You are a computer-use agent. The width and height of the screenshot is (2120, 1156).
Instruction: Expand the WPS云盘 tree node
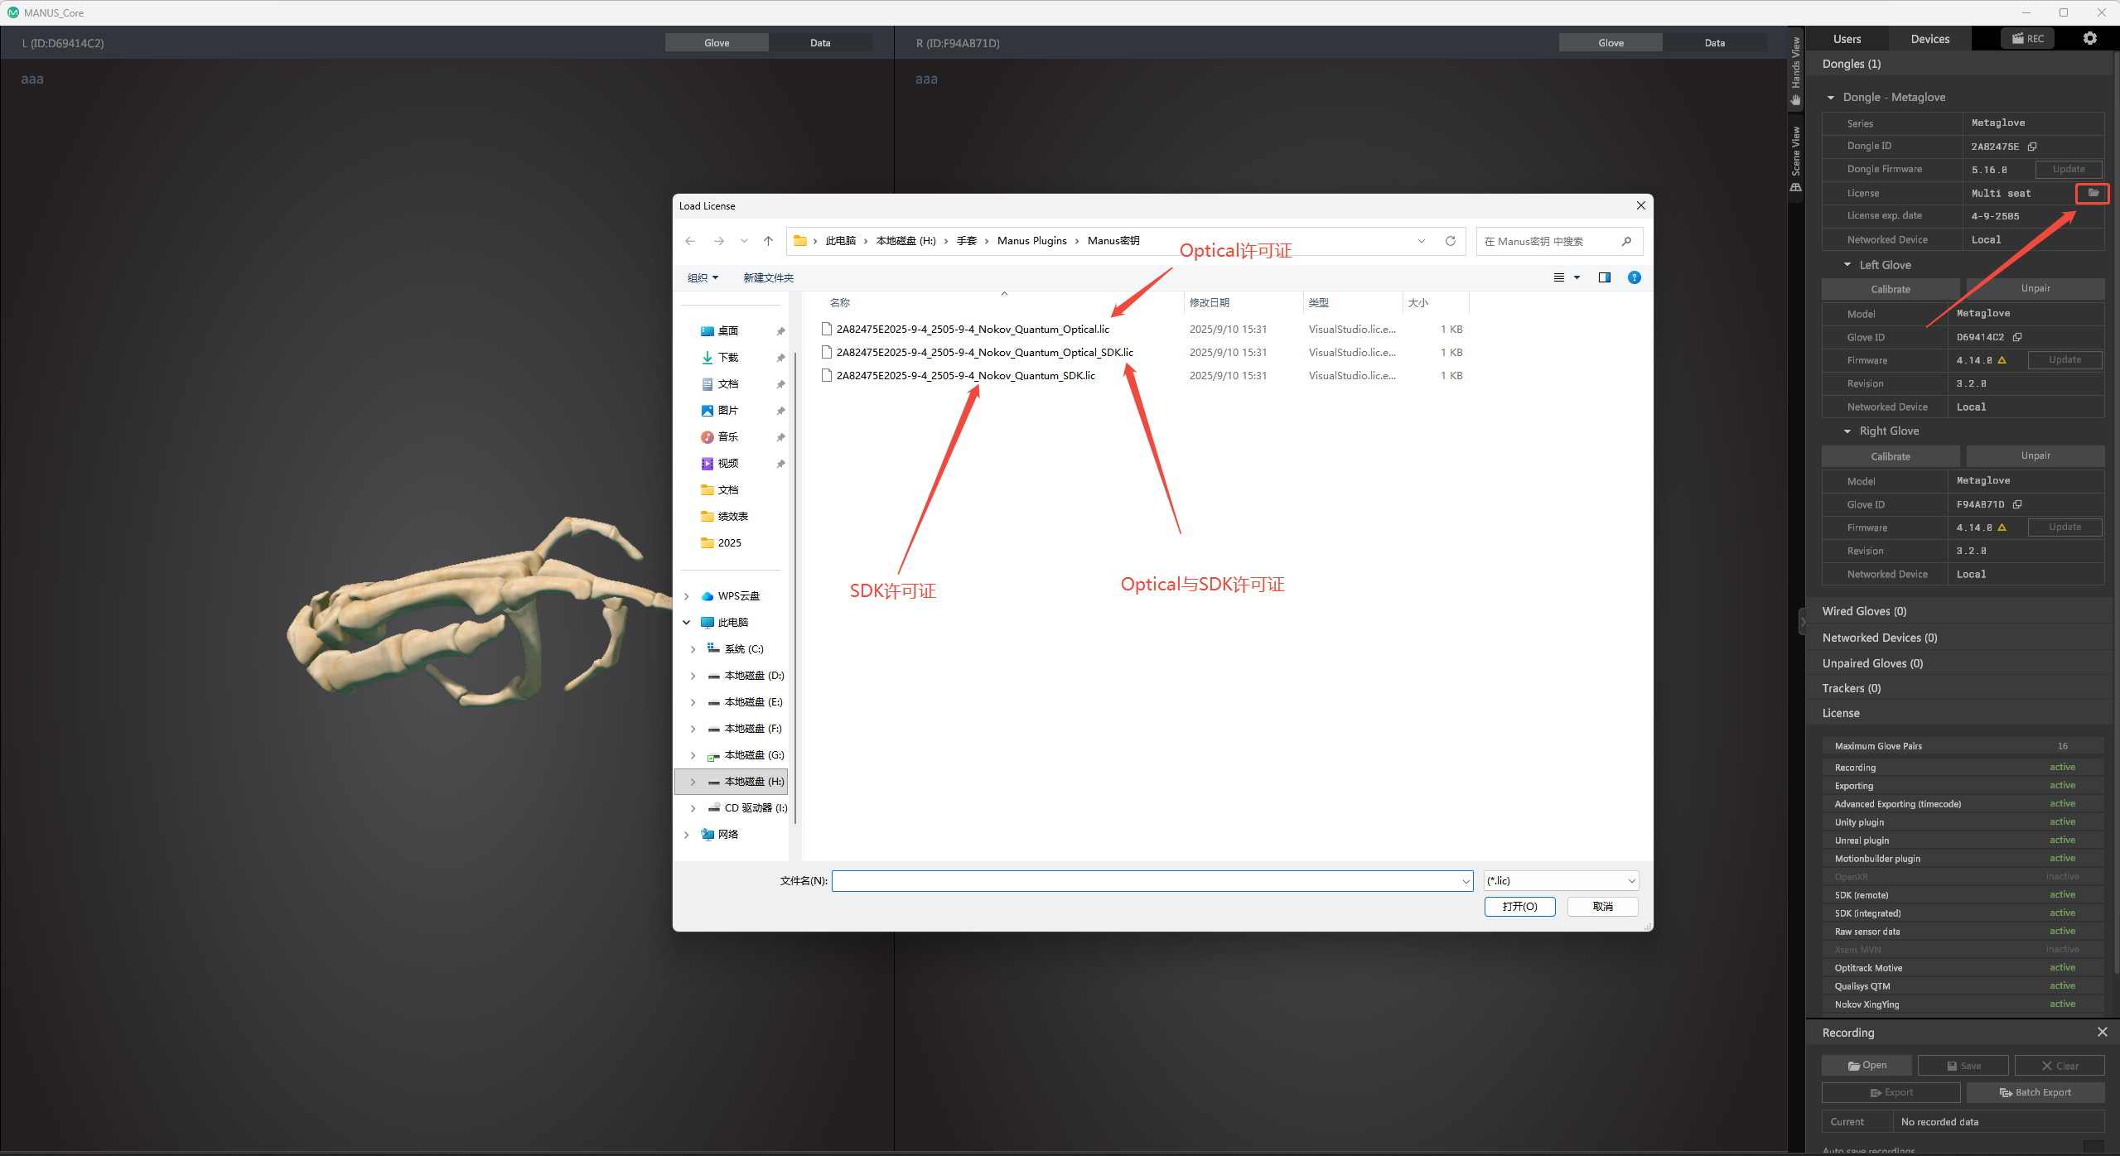pos(687,596)
